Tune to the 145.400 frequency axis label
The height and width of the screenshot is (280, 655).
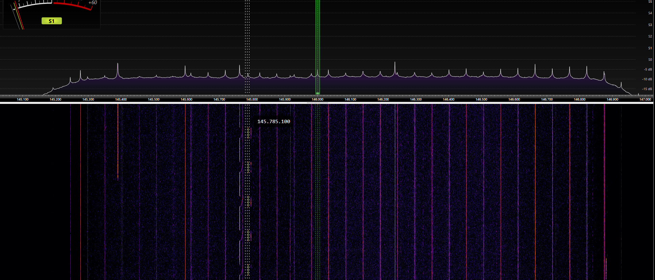point(121,100)
